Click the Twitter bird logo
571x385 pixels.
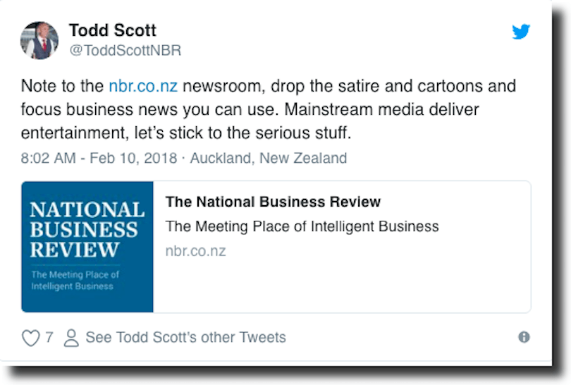pos(521,31)
